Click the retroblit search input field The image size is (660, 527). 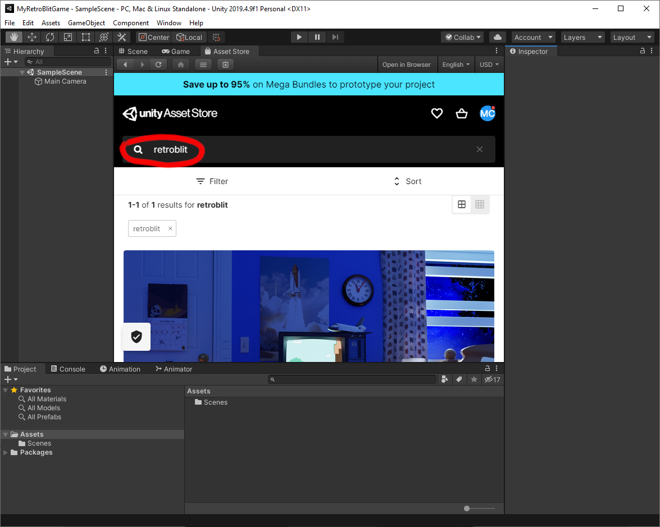coord(309,149)
